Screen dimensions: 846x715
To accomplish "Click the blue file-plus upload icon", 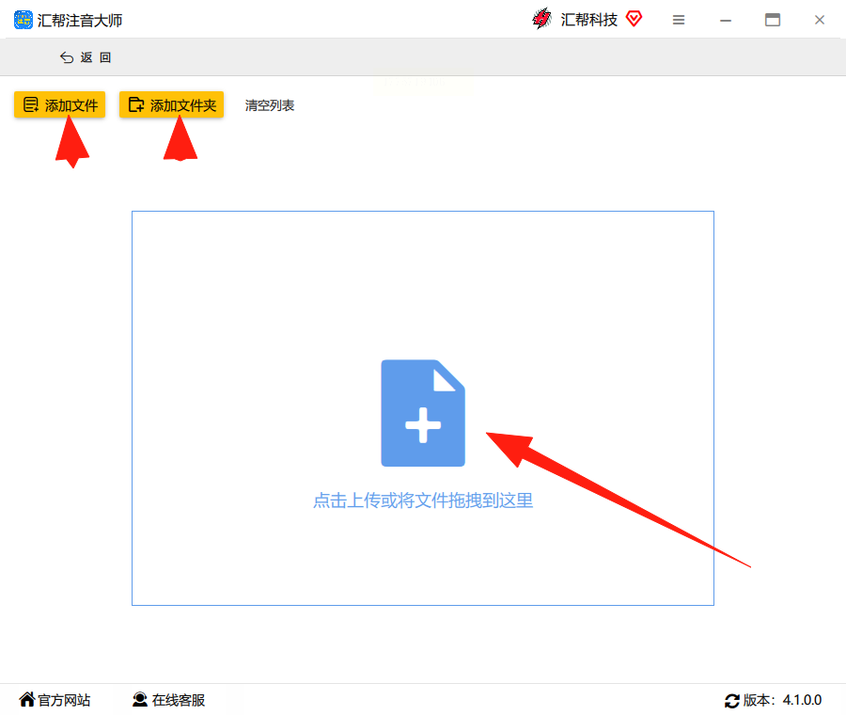I will coord(423,413).
